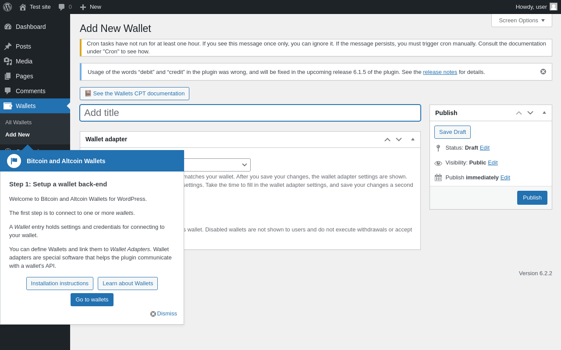Click the Add title input field
Screen dimensions: 561x350
[250, 113]
